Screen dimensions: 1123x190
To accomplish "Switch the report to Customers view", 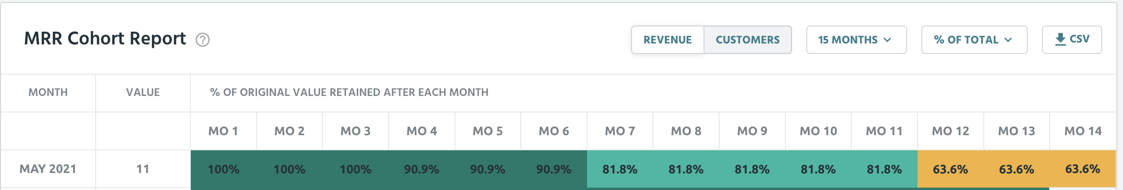I will (x=748, y=40).
